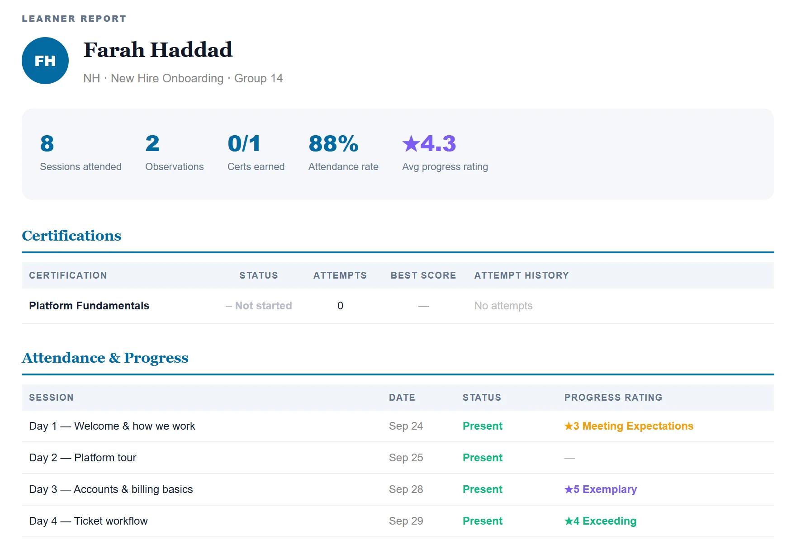Select the Platform Fundamentals certification row name
796x540 pixels.
tap(89, 306)
